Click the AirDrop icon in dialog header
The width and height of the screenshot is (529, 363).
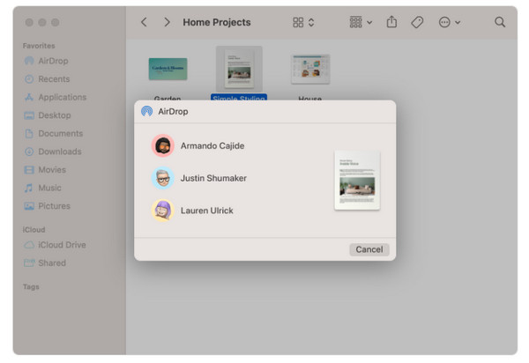(x=146, y=111)
